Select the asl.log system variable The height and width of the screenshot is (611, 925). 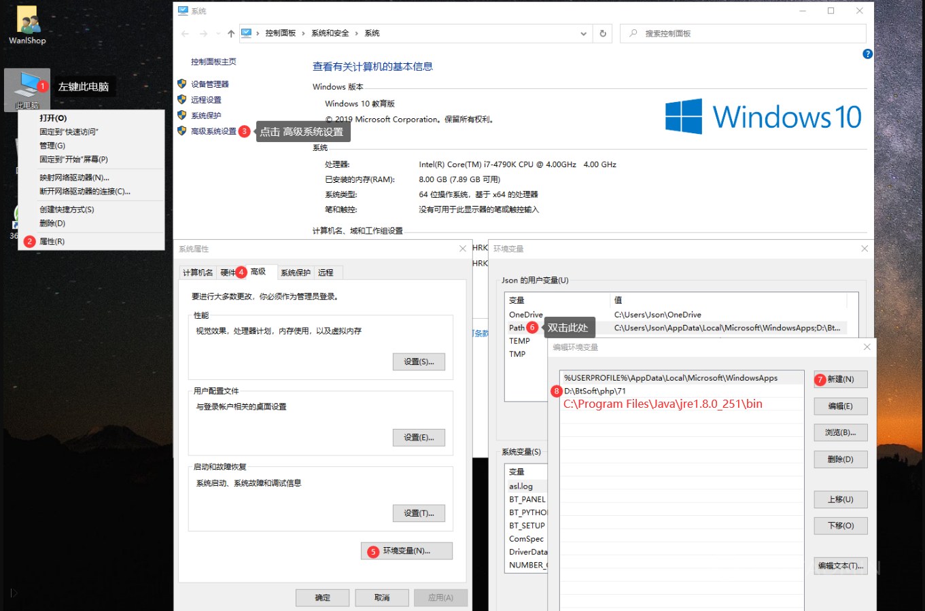(x=521, y=486)
